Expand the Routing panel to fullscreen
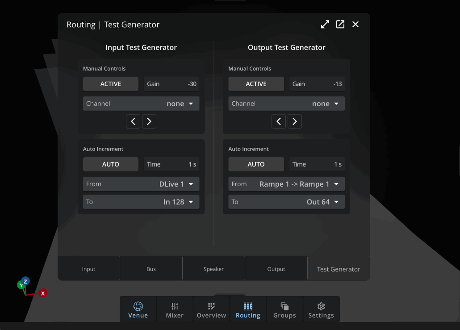The height and width of the screenshot is (330, 460). [325, 25]
